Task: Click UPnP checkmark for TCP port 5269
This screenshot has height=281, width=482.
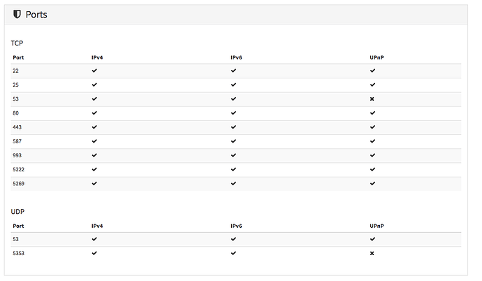Action: [372, 184]
